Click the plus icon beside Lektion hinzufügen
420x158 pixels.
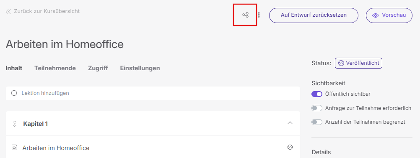[14, 93]
